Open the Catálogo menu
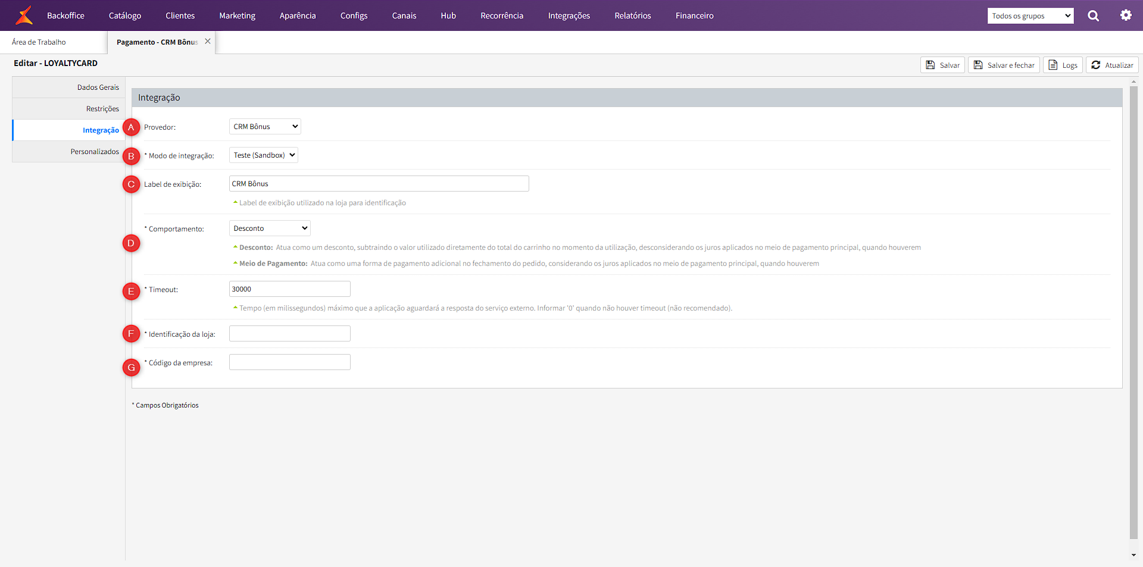1143x567 pixels. click(x=125, y=15)
